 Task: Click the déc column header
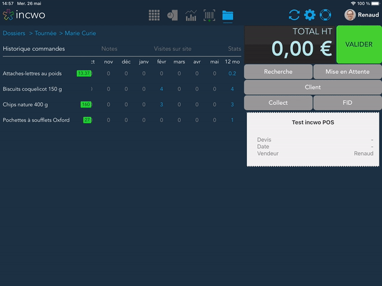[x=126, y=62]
